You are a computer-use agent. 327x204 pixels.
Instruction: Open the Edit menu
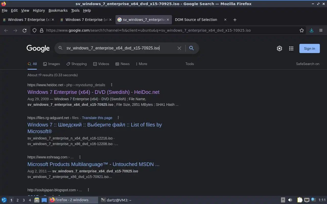tap(14, 10)
